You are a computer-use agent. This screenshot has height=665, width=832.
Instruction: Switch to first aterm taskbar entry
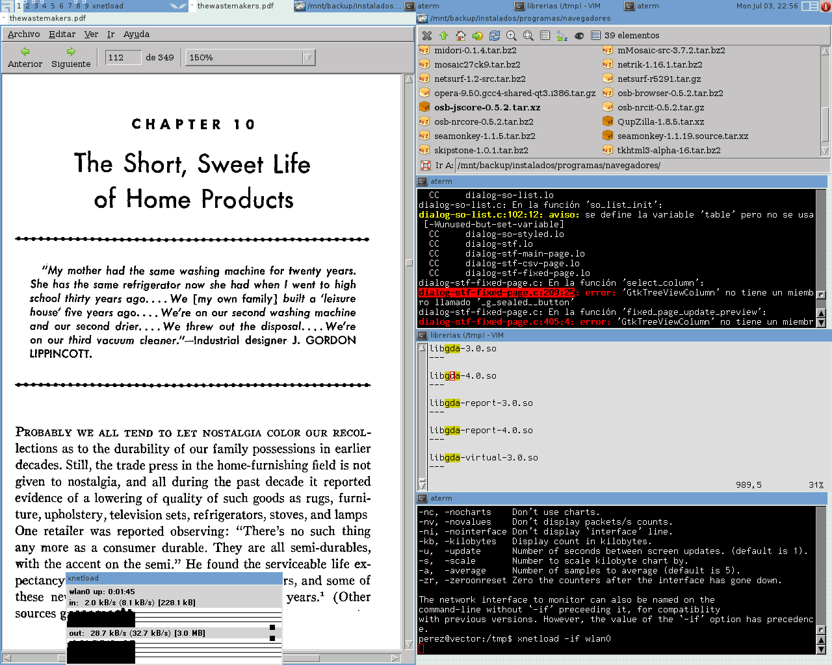click(x=457, y=6)
